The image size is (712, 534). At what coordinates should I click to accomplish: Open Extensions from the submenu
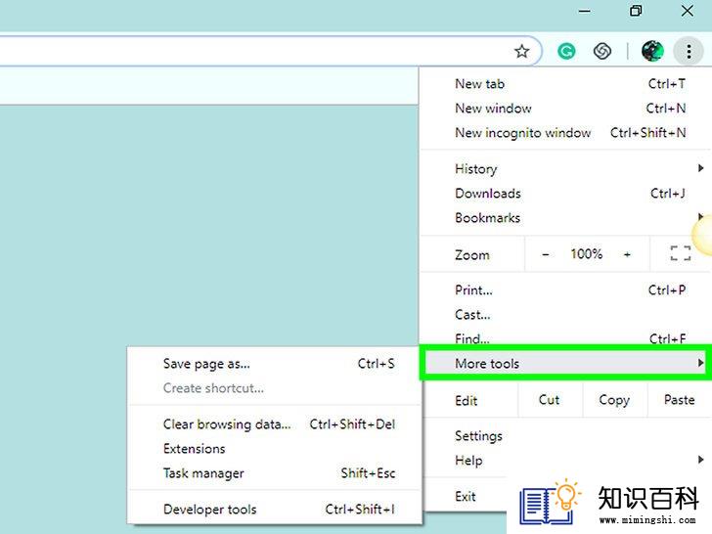[275, 449]
